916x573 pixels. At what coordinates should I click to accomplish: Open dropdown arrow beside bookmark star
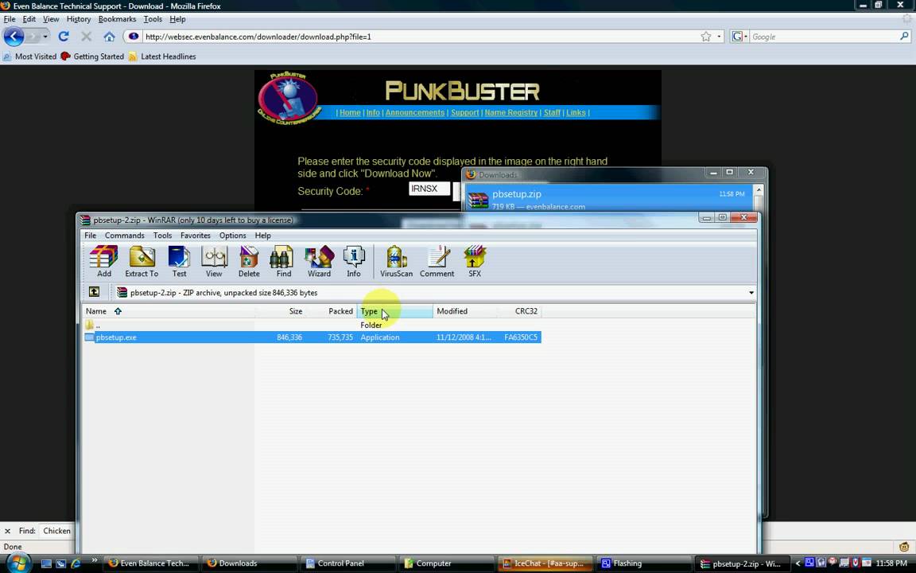coord(719,37)
